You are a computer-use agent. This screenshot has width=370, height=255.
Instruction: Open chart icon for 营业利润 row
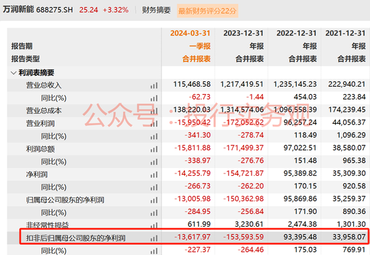click(154, 124)
